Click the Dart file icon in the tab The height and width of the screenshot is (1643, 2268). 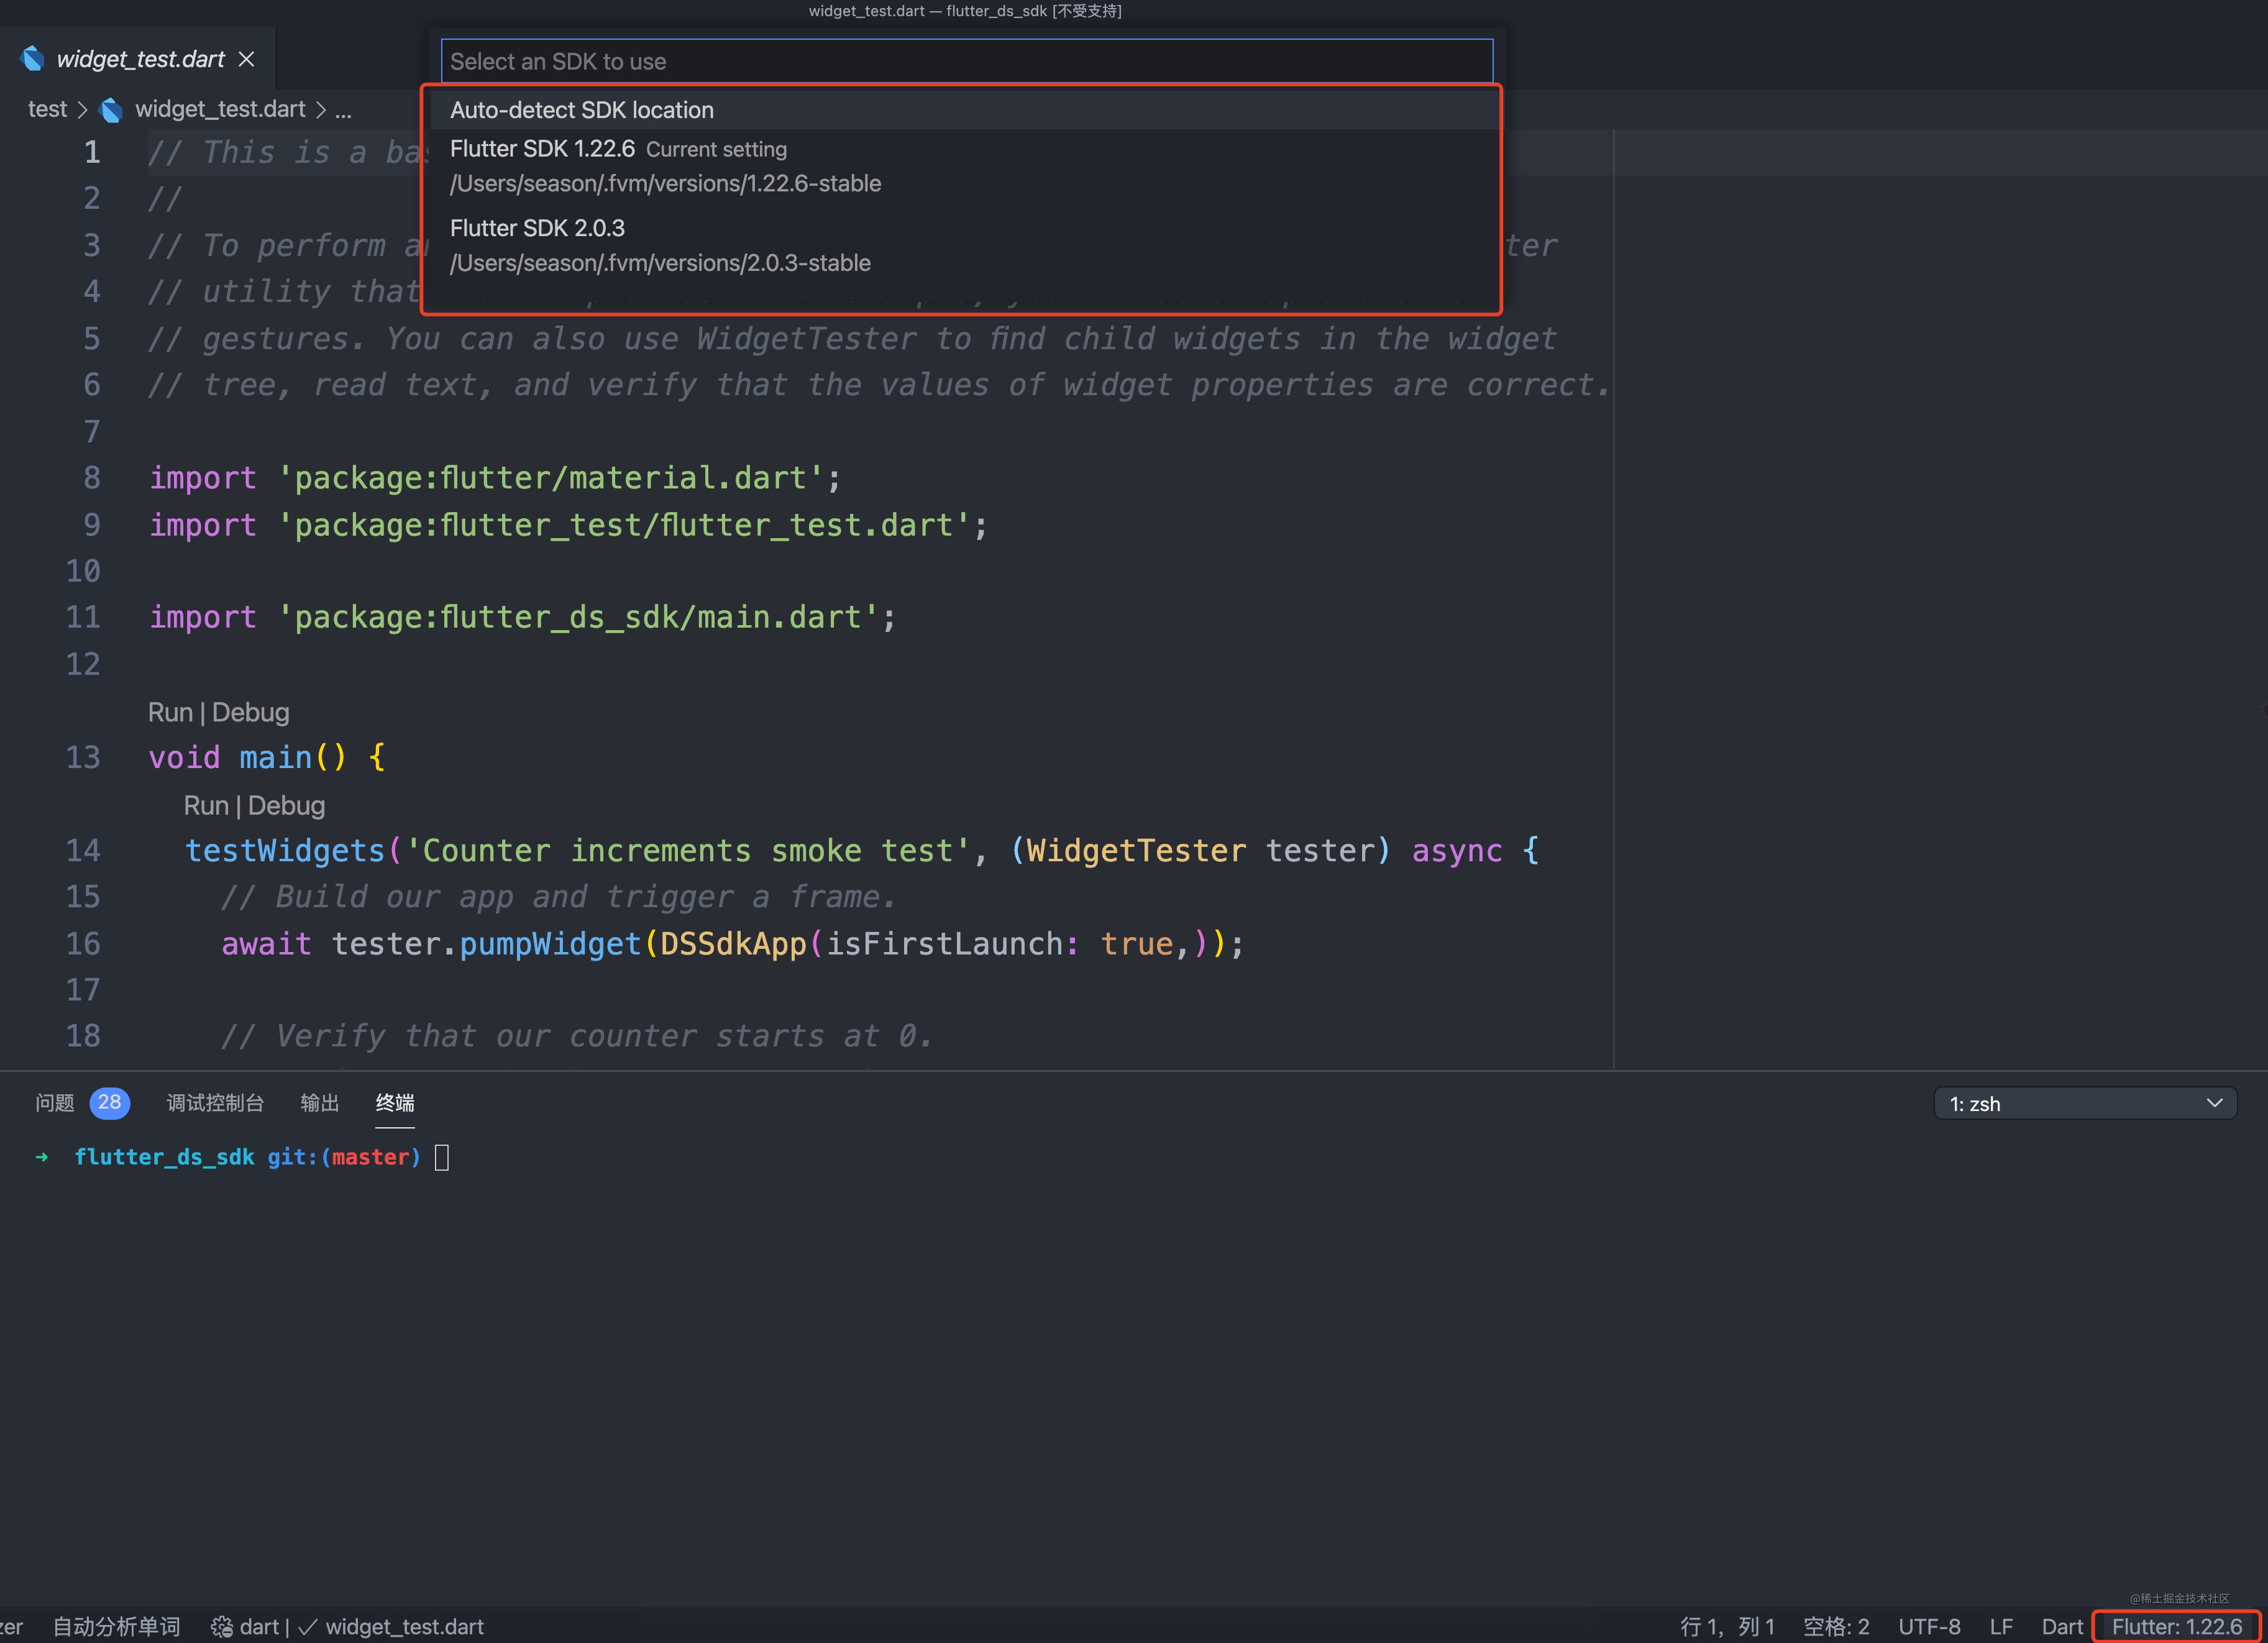pos(32,59)
